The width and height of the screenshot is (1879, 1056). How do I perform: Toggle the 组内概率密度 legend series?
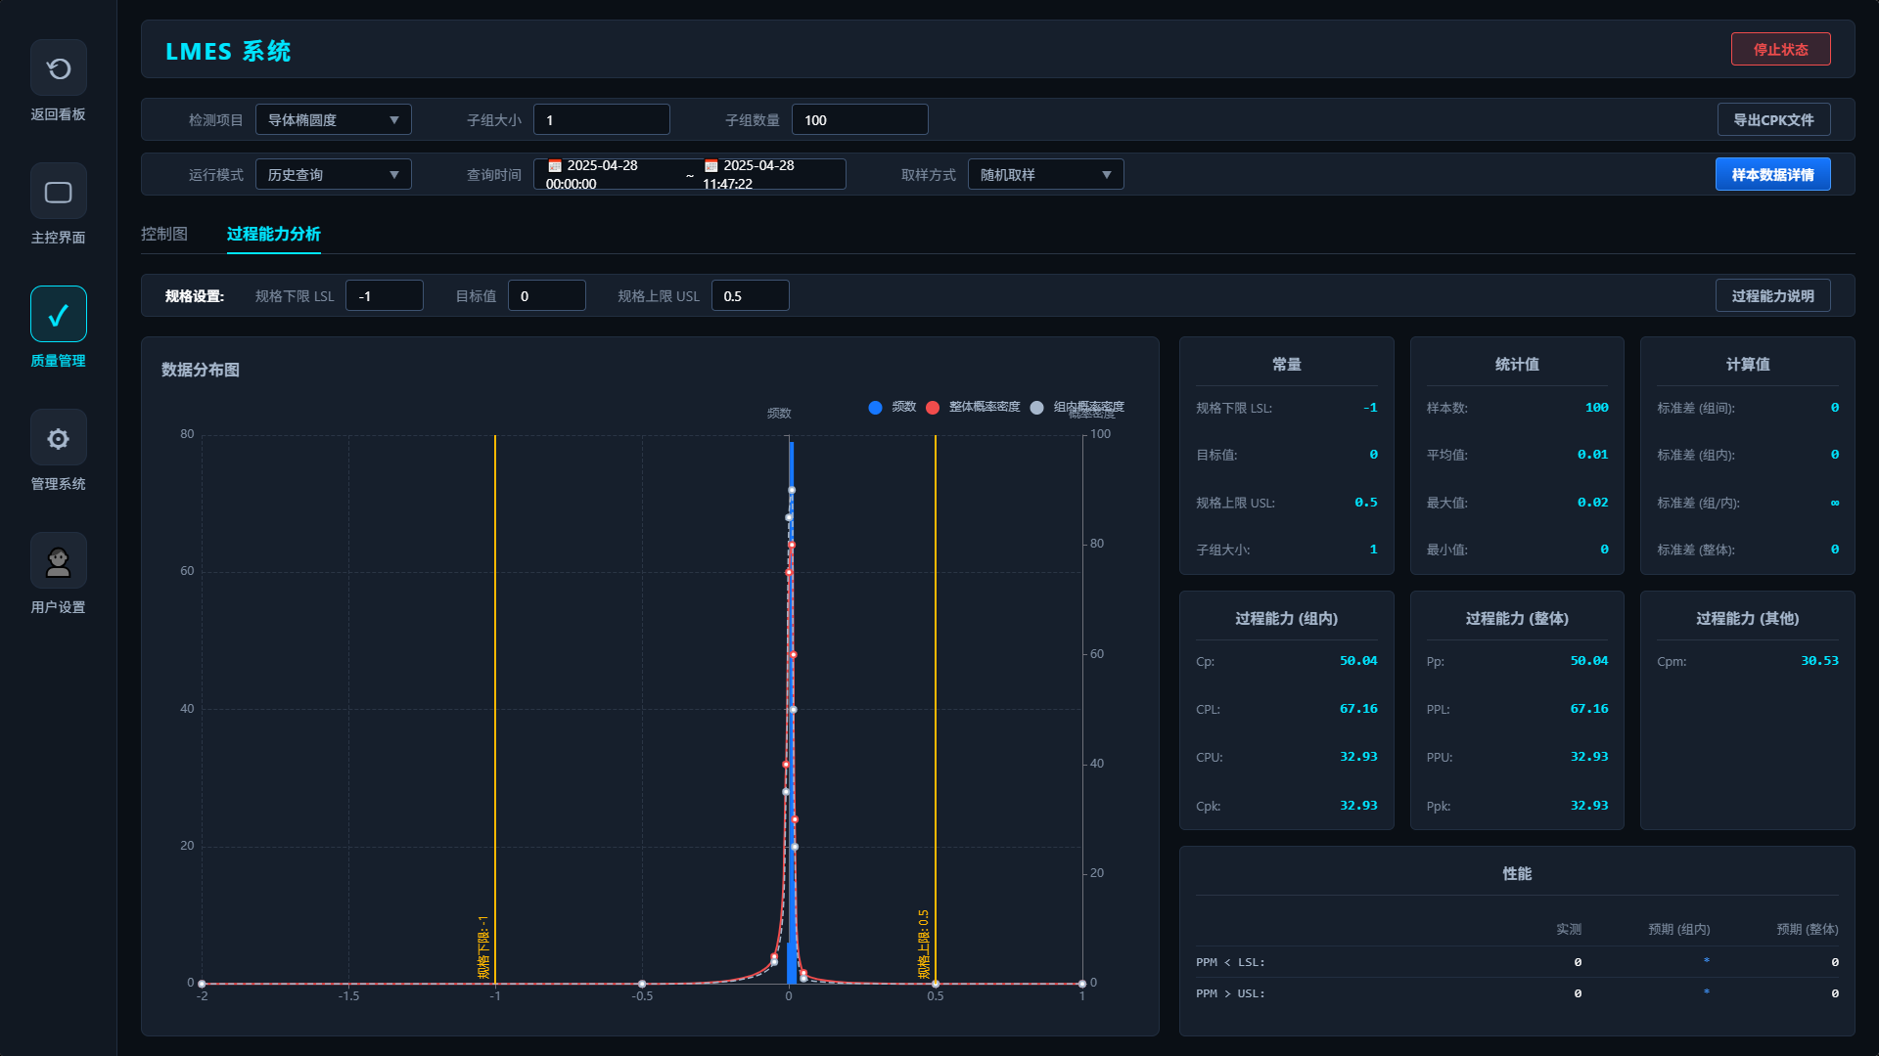pyautogui.click(x=1077, y=407)
